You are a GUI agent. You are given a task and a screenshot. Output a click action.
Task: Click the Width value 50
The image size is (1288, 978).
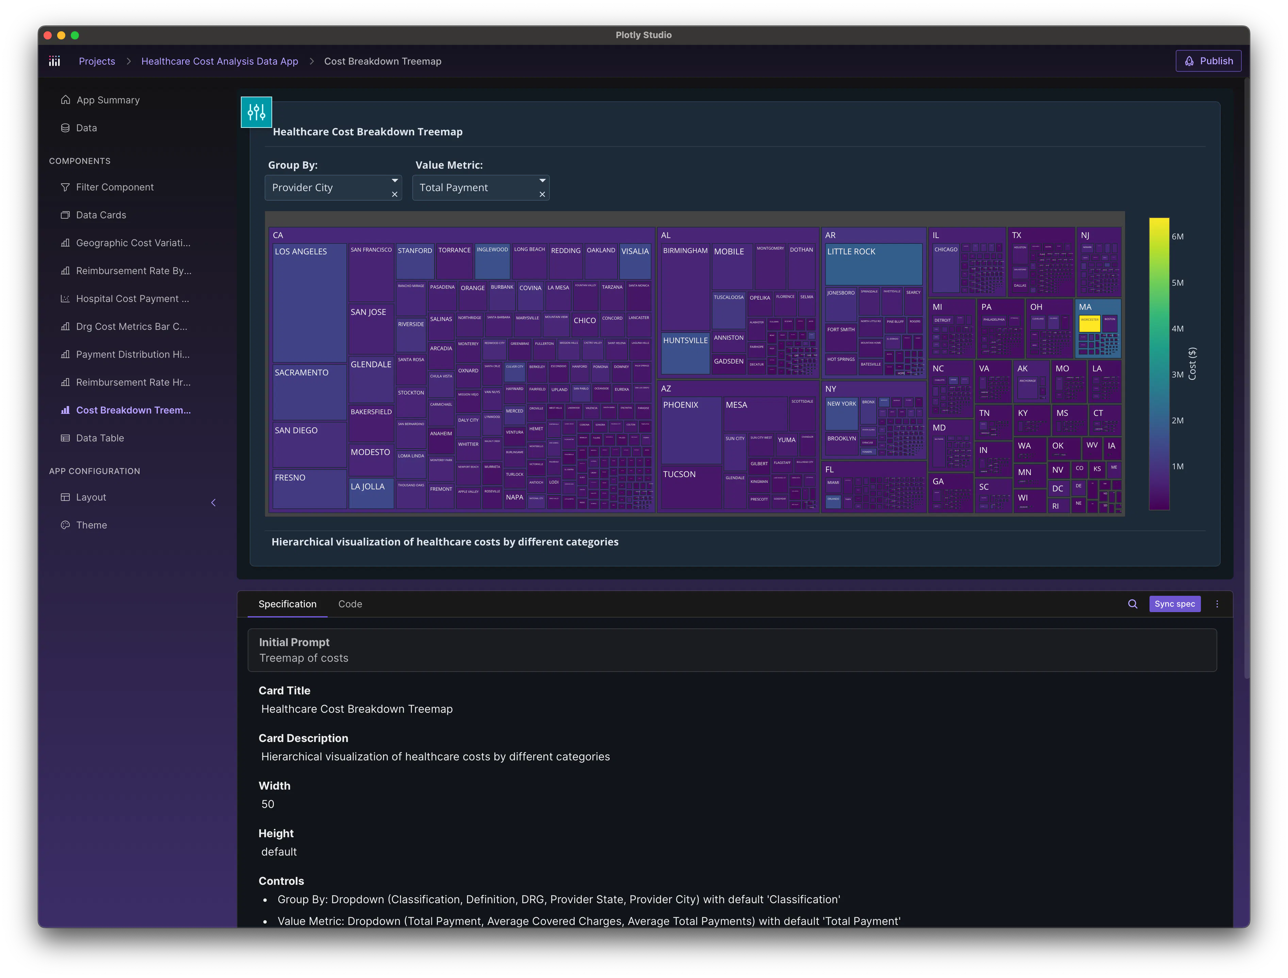coord(268,804)
